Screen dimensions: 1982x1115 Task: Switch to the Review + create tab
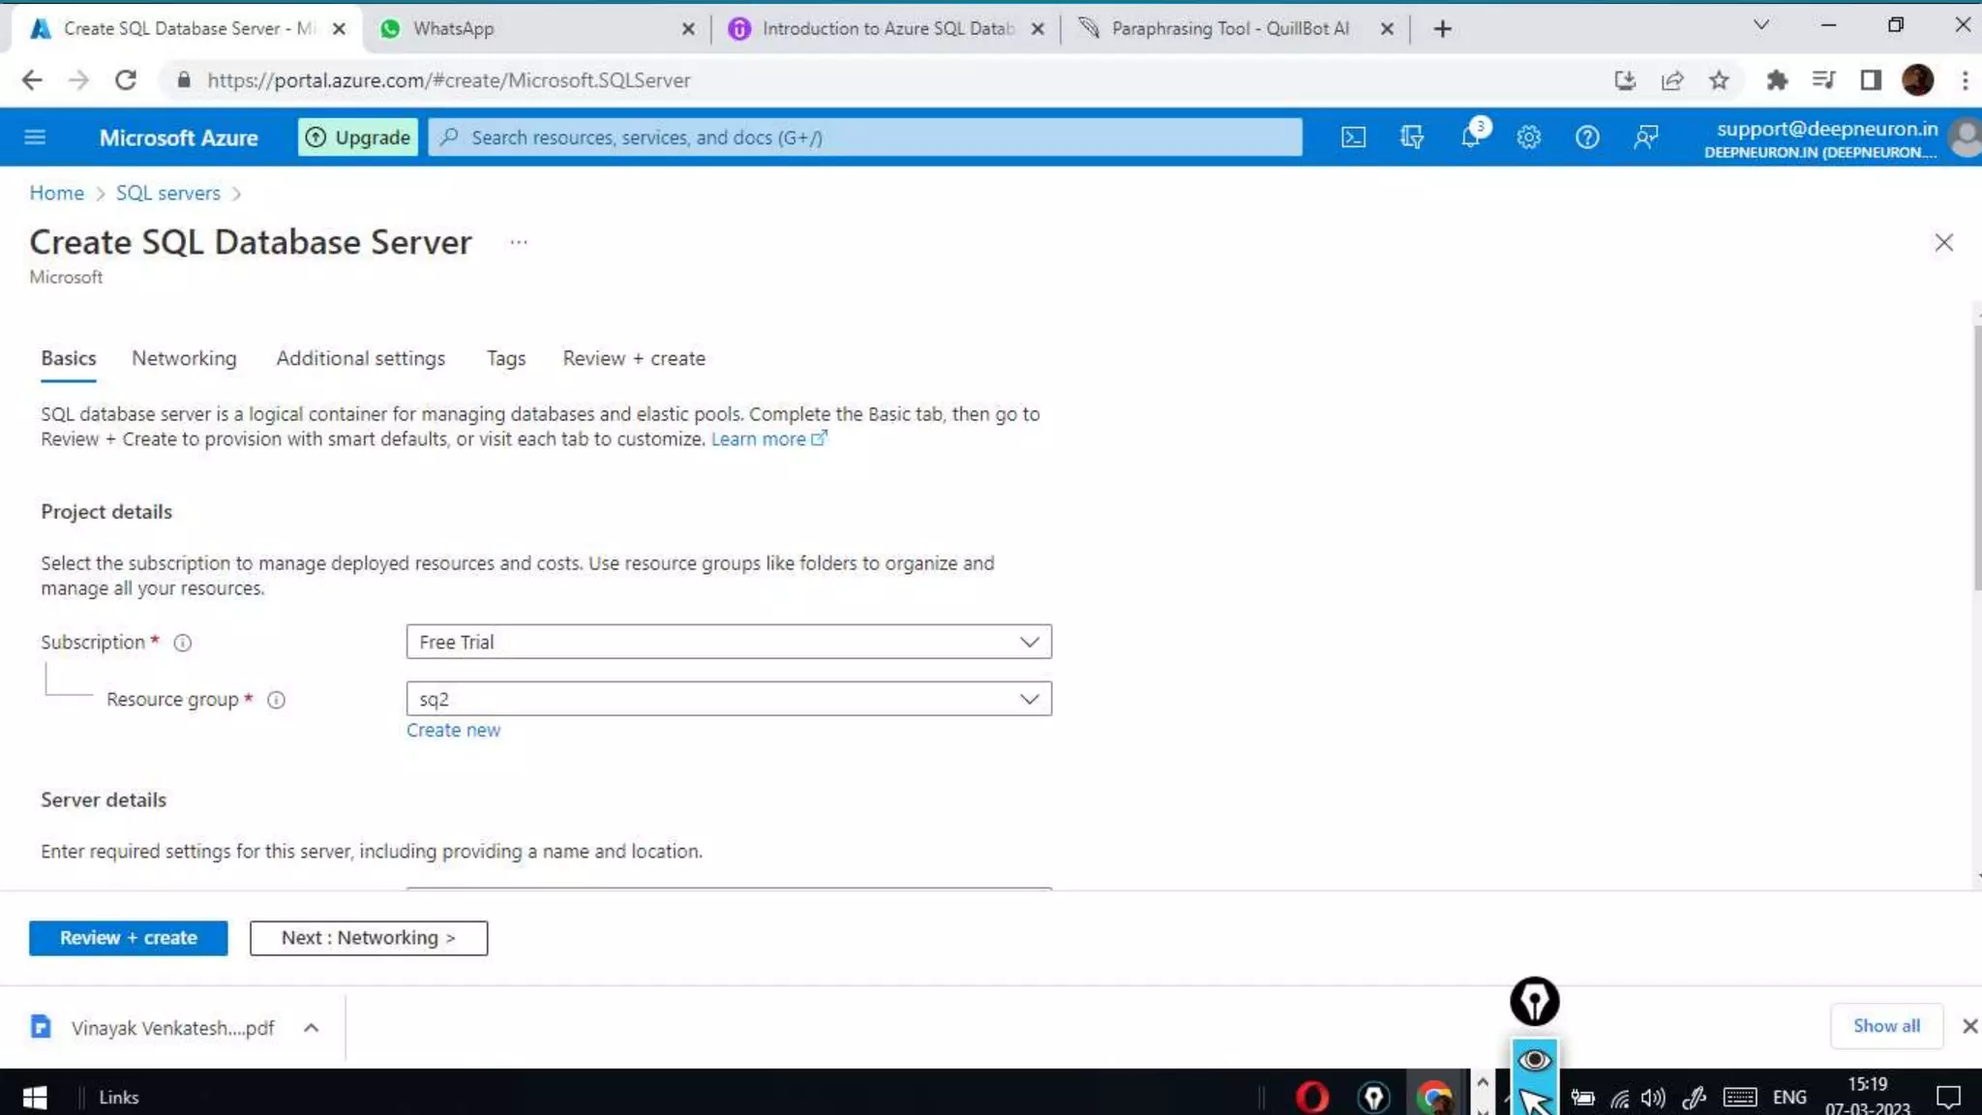click(x=634, y=358)
